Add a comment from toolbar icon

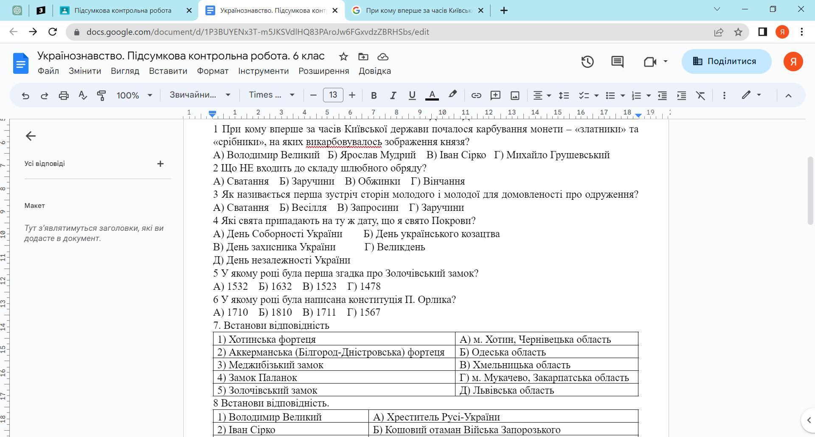pos(495,95)
